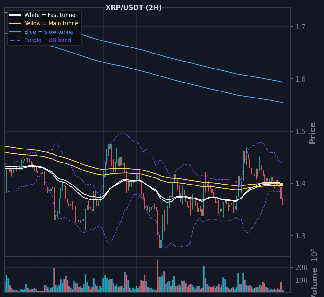Click the 1.7 price axis label
324x297 pixels.
pyautogui.click(x=300, y=27)
